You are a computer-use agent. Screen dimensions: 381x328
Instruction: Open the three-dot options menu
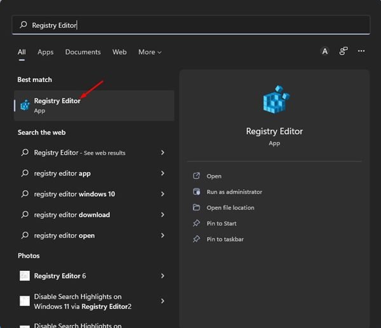pyautogui.click(x=361, y=51)
